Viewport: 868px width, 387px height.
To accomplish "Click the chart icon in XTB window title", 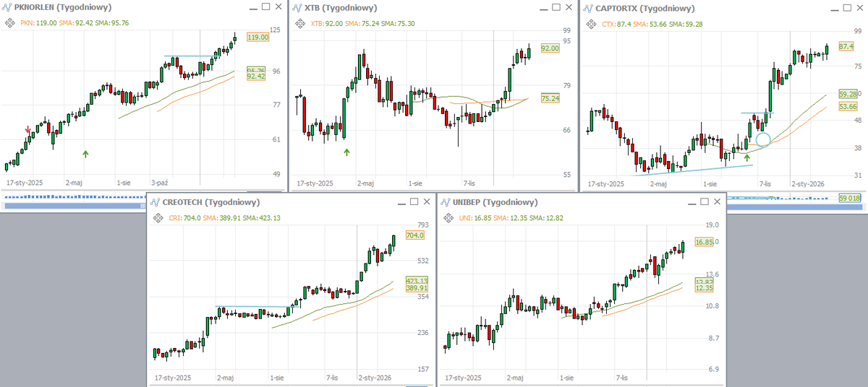I will [x=299, y=8].
